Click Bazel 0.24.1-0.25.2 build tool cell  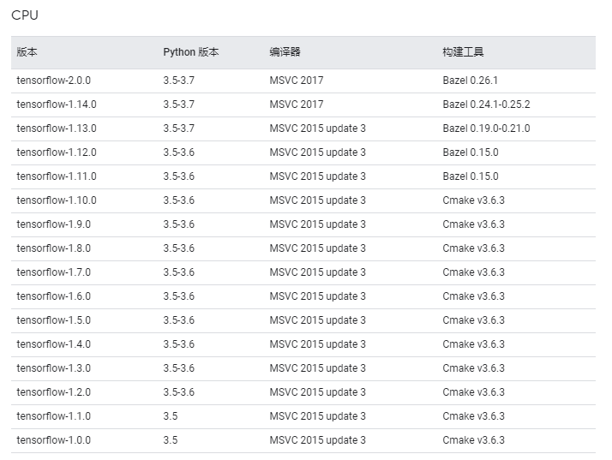[486, 105]
